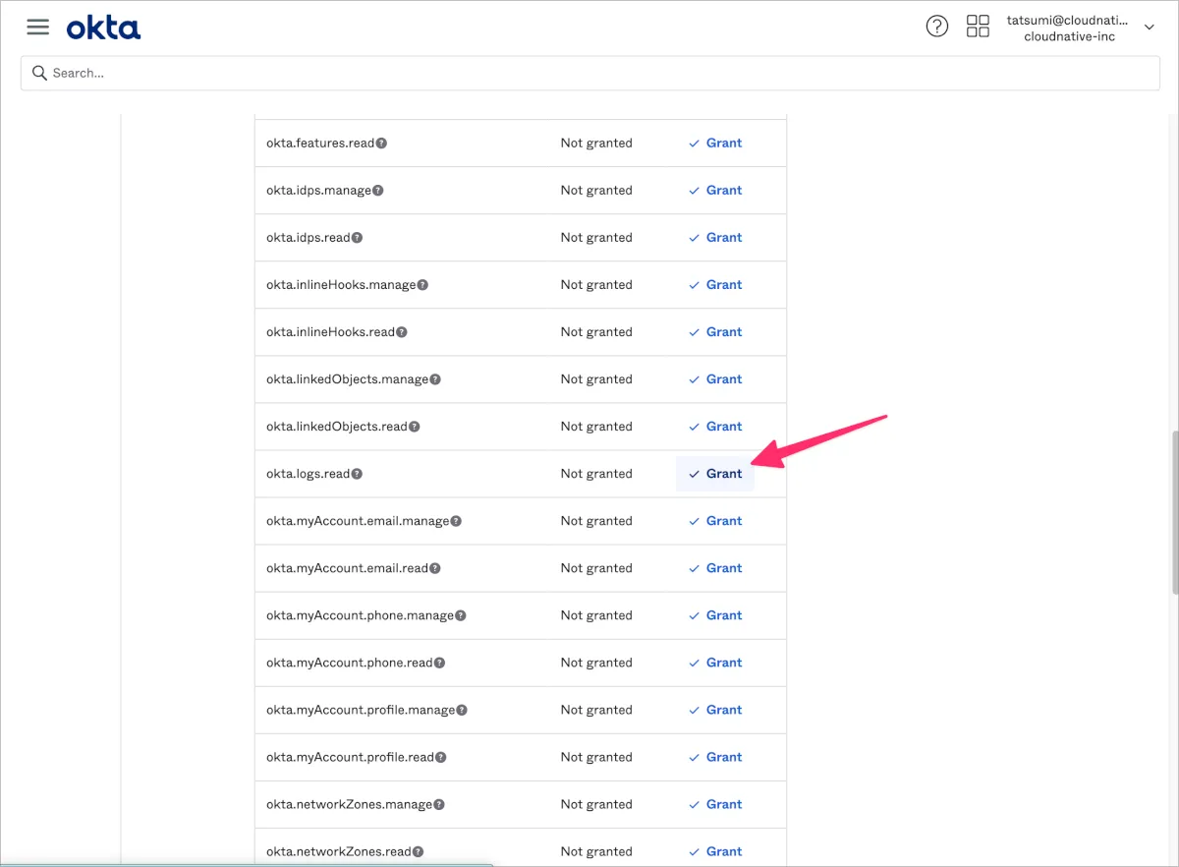
Task: Show help tooltip for okta.idps.manage
Action: (x=377, y=191)
